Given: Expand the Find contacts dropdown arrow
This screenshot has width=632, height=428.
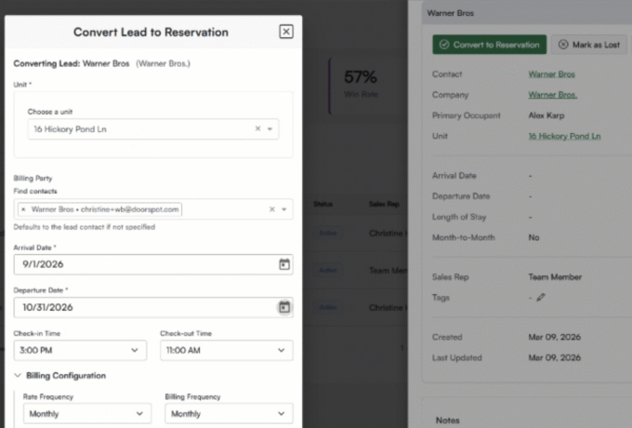Looking at the screenshot, I should click(283, 209).
